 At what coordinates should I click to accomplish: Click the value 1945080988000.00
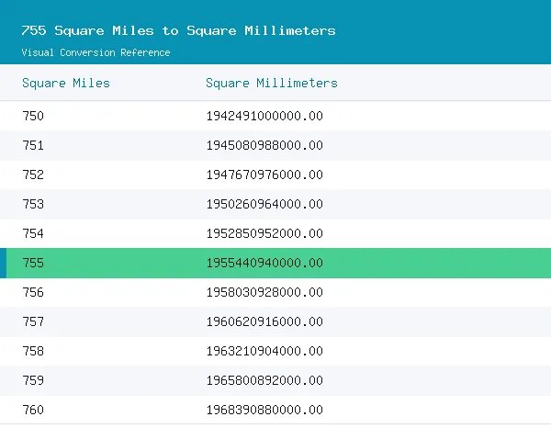(x=264, y=145)
